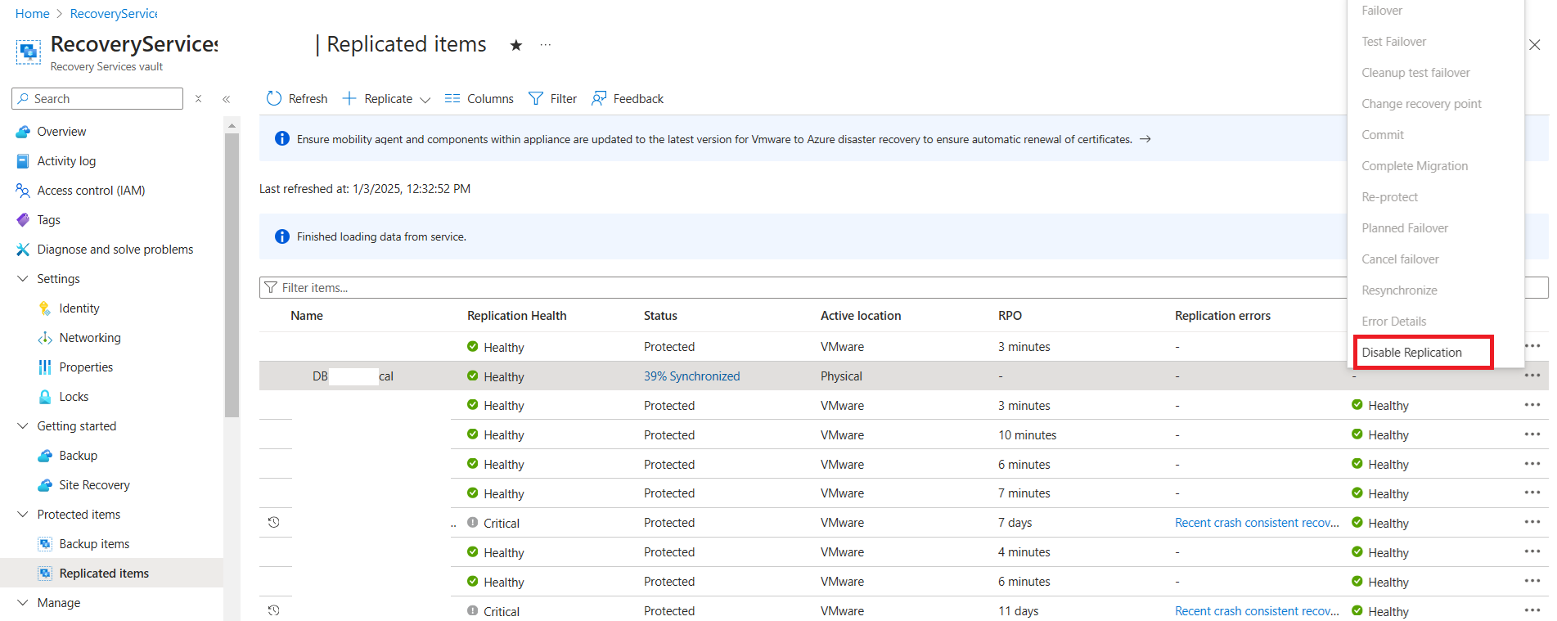Image resolution: width=1557 pixels, height=621 pixels.
Task: Expand the Manage group
Action: [x=23, y=603]
